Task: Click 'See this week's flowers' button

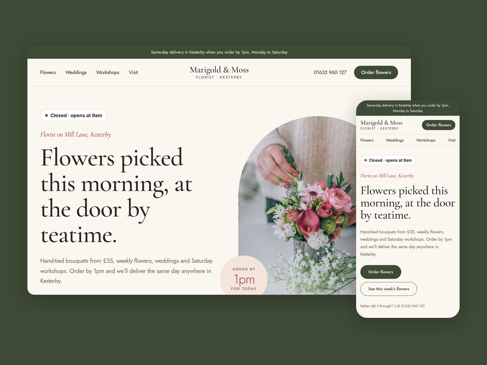Action: point(389,289)
